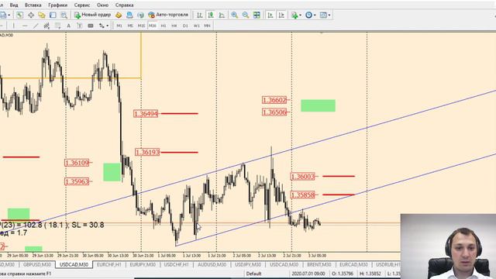Switch chart to bar chart view

click(200, 15)
